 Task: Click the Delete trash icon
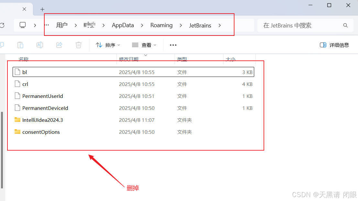tap(78, 45)
